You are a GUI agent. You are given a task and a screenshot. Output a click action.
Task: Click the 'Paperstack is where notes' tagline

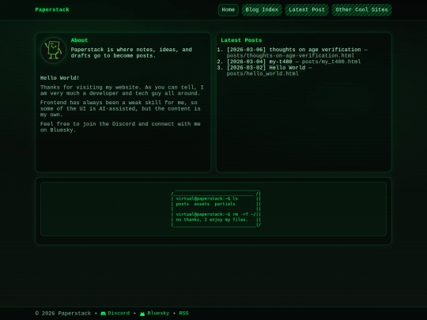[131, 52]
